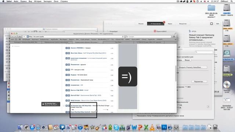Screen dimensions: 235x132
Task: Pause El Antoine track in mini player
Action: tap(43, 104)
